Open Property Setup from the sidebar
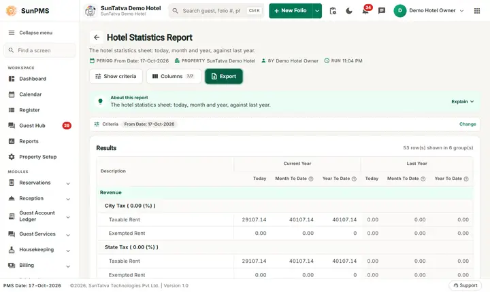 [39, 157]
